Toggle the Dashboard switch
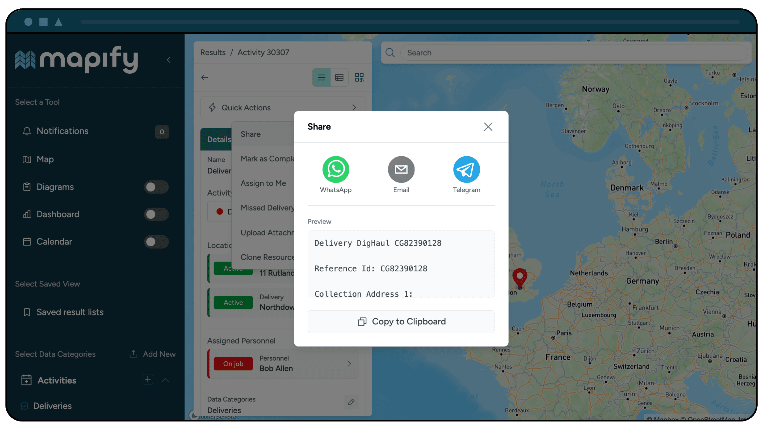The height and width of the screenshot is (429, 762). click(156, 214)
